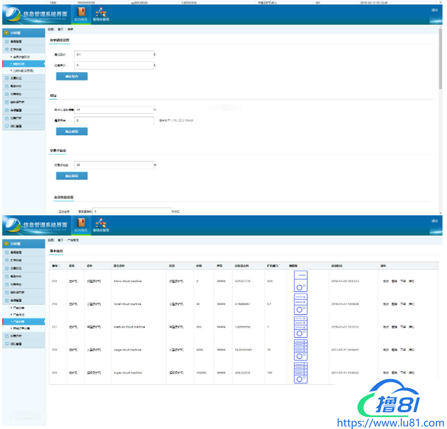Click the book icon in the upper header
The width and height of the screenshot is (447, 429).
pyautogui.click(x=81, y=12)
